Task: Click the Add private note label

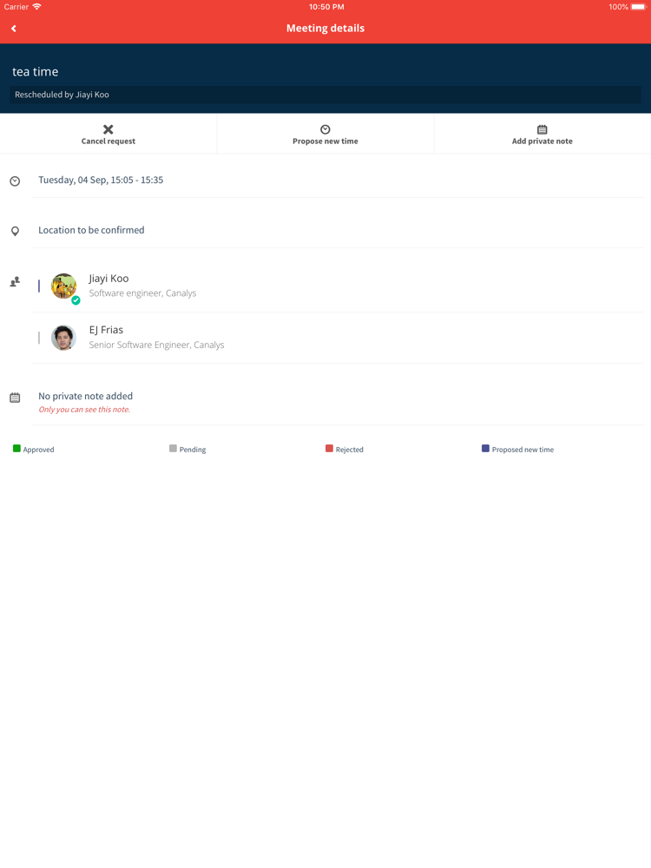Action: tap(542, 141)
